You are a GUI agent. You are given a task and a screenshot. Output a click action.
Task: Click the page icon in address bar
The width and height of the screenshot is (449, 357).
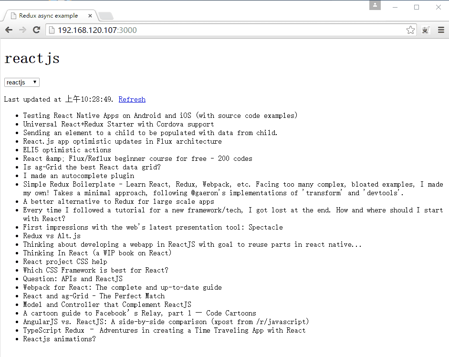(x=52, y=30)
